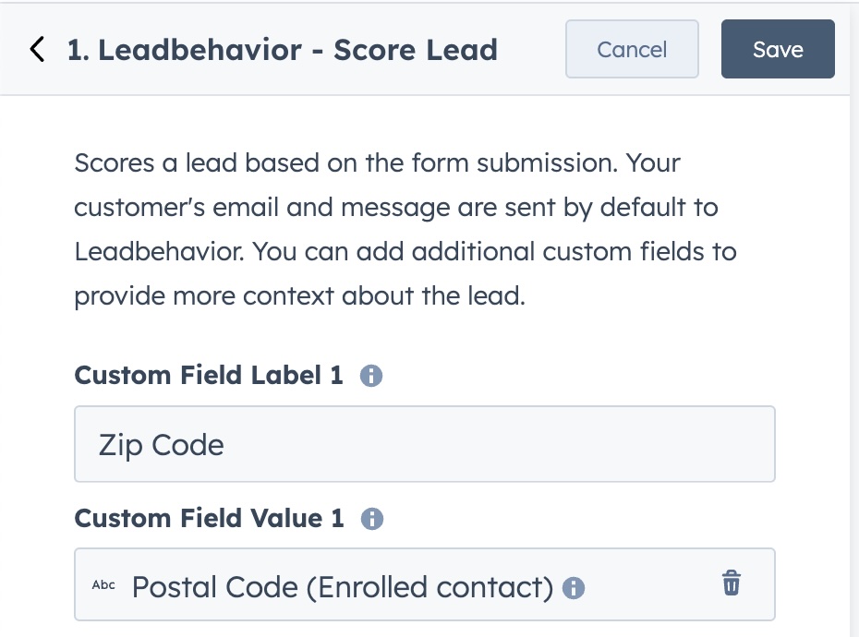This screenshot has height=637, width=859.
Task: Click inside the Custom Field Label 1 box
Action: [424, 444]
